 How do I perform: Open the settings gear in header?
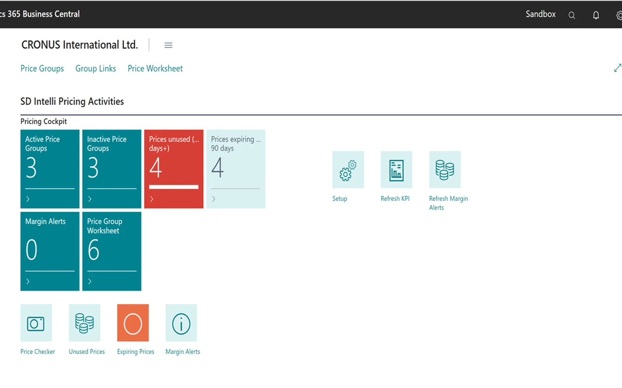619,16
